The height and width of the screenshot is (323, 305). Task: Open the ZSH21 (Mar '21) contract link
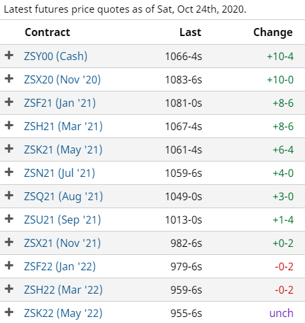(63, 126)
